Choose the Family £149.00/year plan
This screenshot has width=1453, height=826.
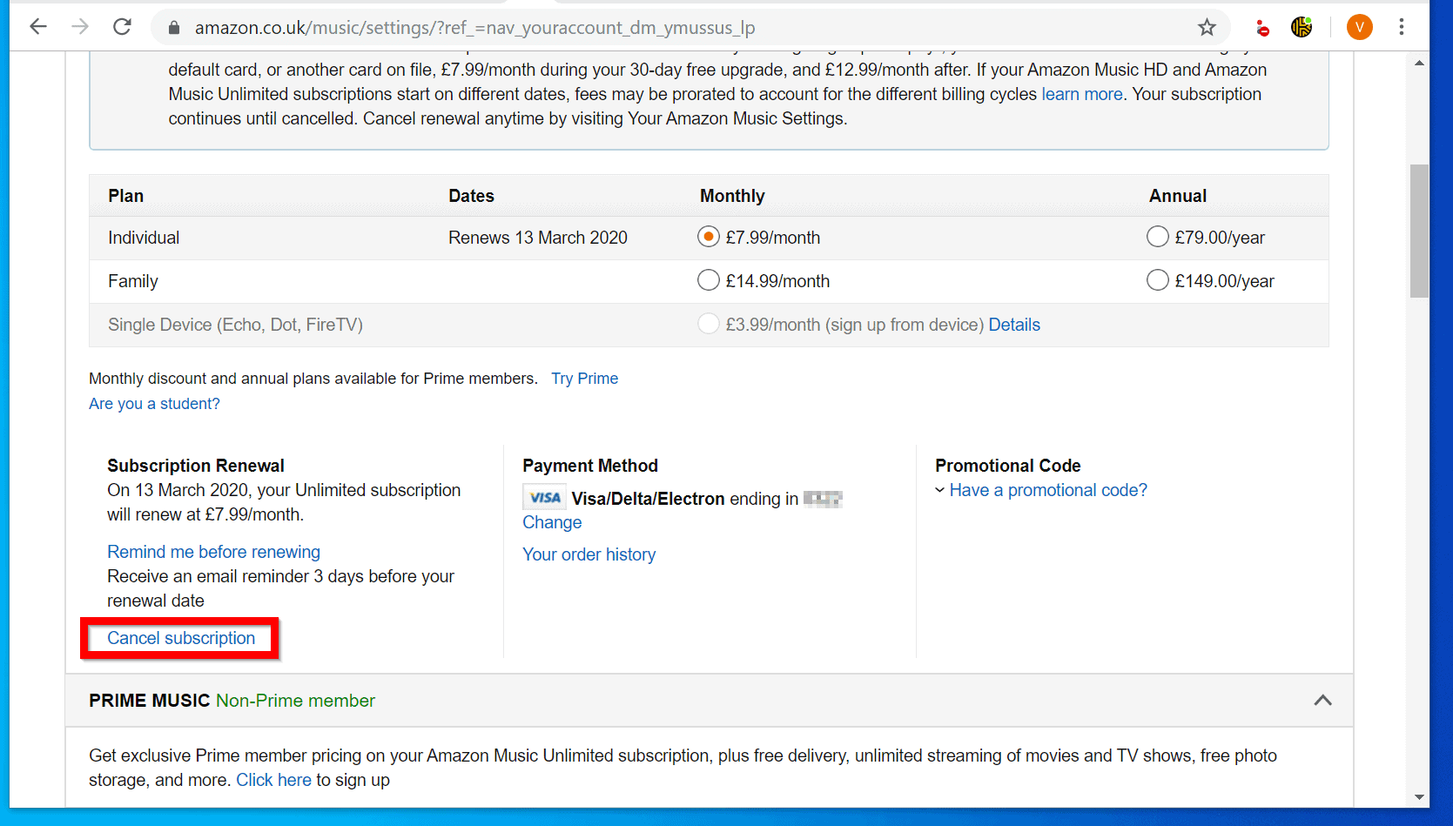[x=1157, y=279]
